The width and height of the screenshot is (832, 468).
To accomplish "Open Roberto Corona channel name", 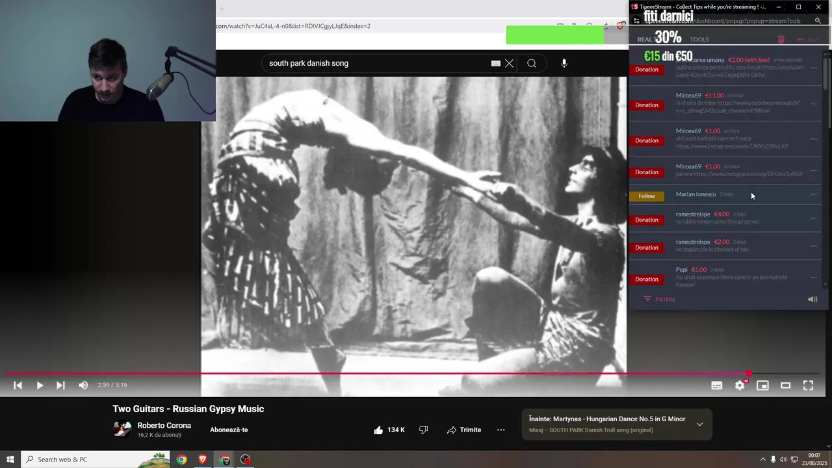I will pos(164,426).
